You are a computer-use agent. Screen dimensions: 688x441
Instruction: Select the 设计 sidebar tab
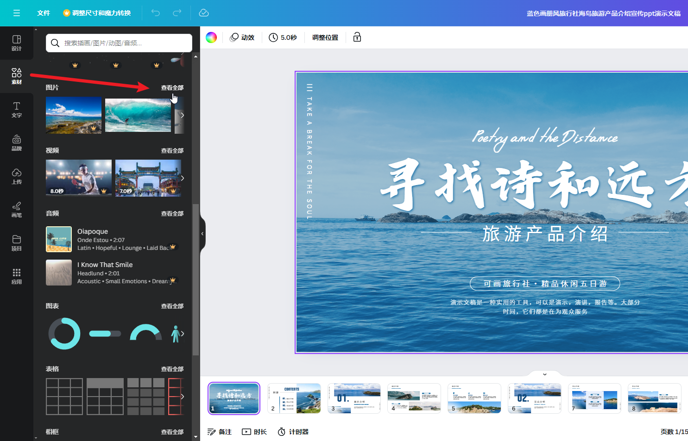pos(17,43)
